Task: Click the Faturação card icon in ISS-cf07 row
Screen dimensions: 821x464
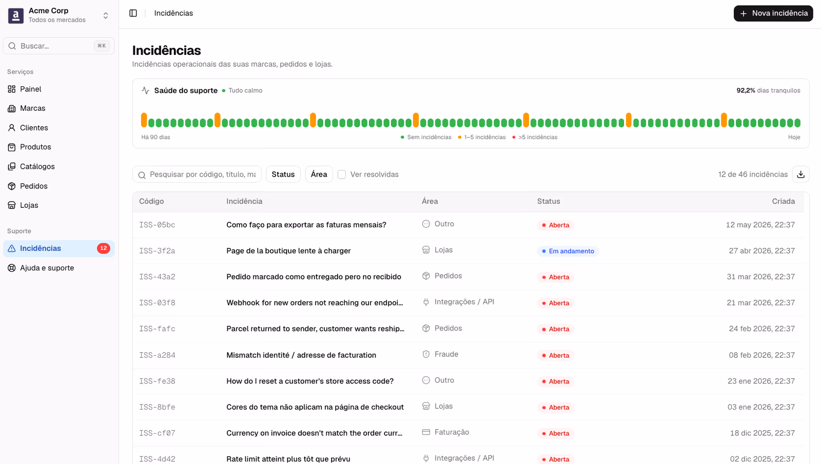Action: (x=426, y=432)
